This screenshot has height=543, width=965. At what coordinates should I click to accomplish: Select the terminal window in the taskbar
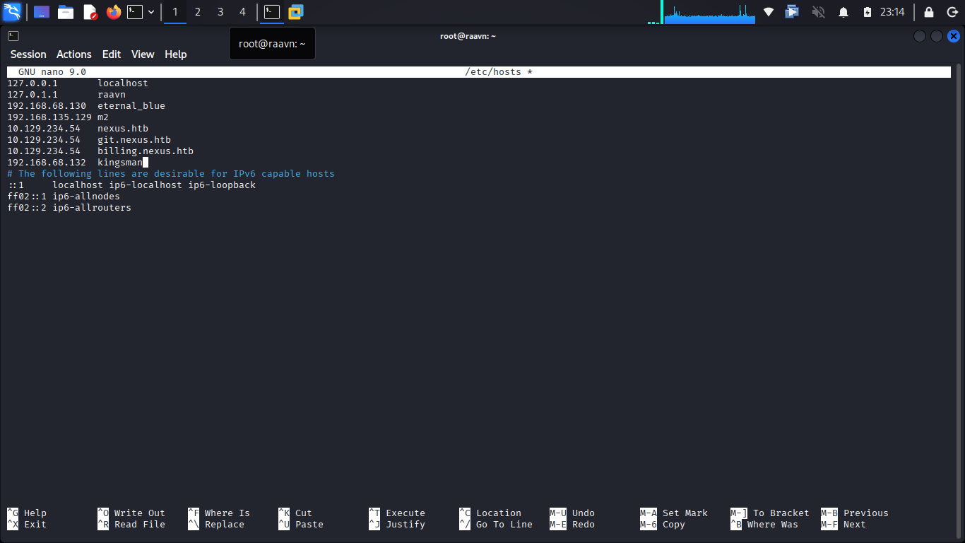coord(272,12)
